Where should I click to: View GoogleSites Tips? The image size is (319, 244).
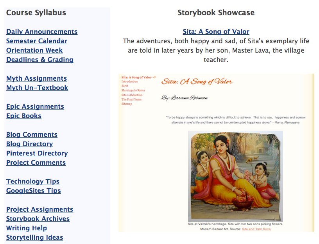pos(33,191)
